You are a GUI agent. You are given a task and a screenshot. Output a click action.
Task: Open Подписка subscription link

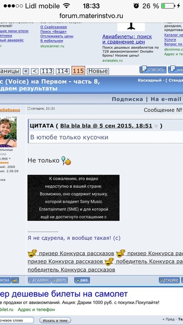[127, 99]
